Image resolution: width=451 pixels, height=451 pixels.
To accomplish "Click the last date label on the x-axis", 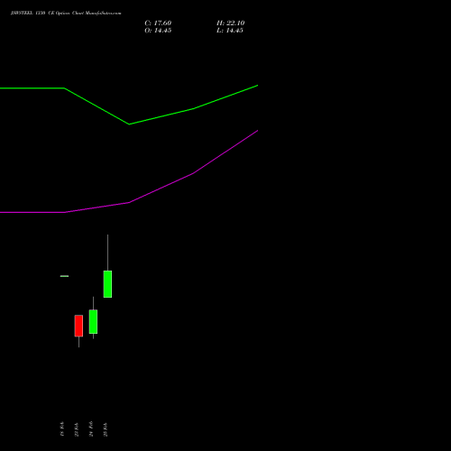I will point(106,429).
